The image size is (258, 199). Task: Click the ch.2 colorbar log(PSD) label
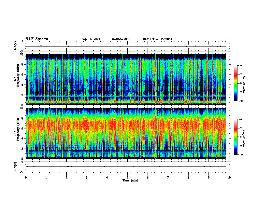pyautogui.click(x=244, y=139)
